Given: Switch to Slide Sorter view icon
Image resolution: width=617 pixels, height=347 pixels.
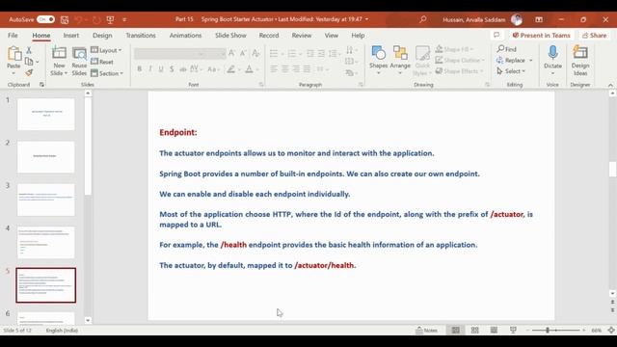Looking at the screenshot, I should click(x=475, y=330).
